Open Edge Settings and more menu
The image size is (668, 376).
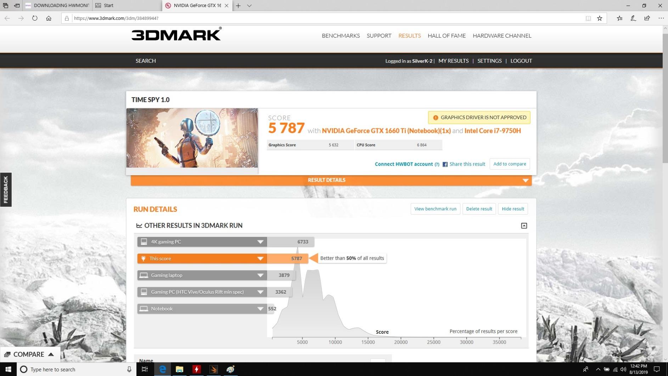coord(661,18)
